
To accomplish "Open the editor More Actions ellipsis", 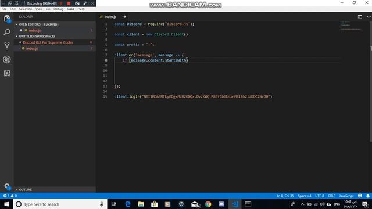I will point(369,17).
